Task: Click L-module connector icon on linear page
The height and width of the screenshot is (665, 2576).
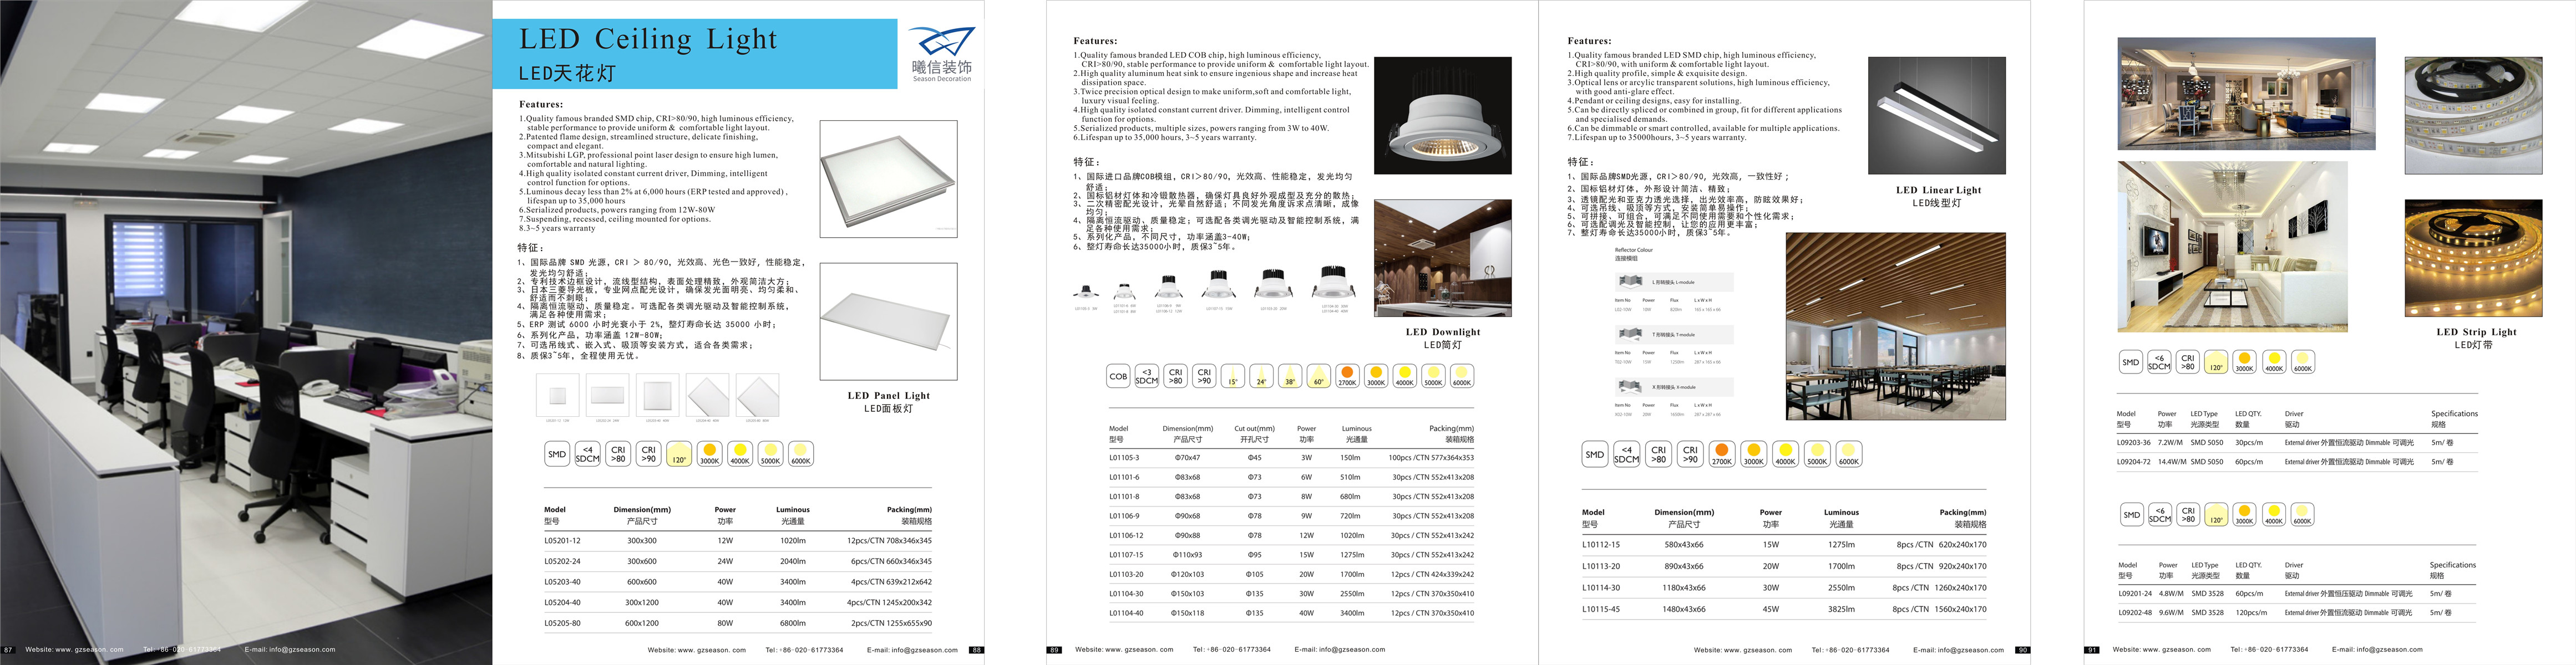Action: (1631, 282)
